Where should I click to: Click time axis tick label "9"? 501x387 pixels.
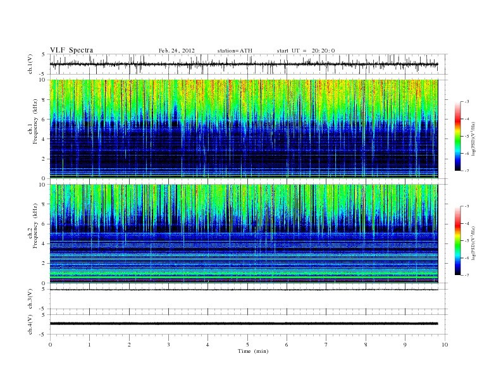pyautogui.click(x=405, y=345)
